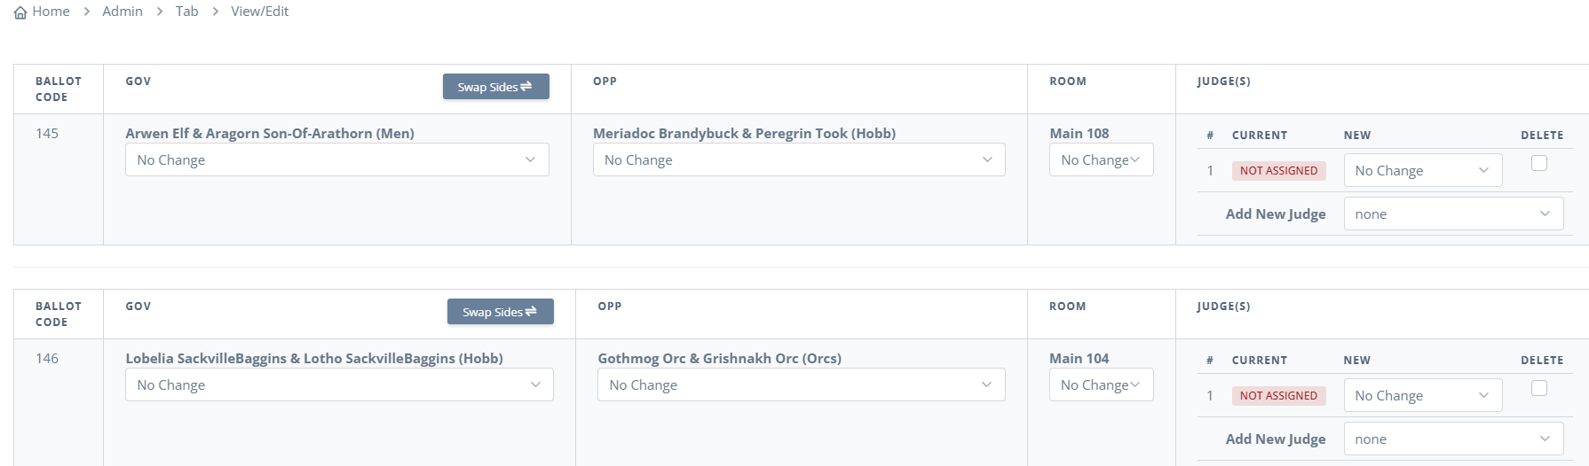Open Arwen Elf & Aragorn team dropdown
The height and width of the screenshot is (466, 1589).
click(x=337, y=159)
